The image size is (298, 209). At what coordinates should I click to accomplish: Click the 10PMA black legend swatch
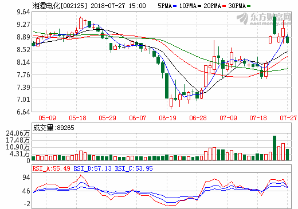199,6
